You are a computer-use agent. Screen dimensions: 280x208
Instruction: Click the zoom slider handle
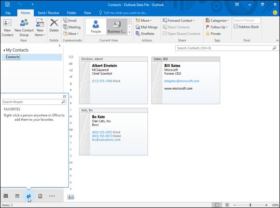pyautogui.click(x=251, y=205)
